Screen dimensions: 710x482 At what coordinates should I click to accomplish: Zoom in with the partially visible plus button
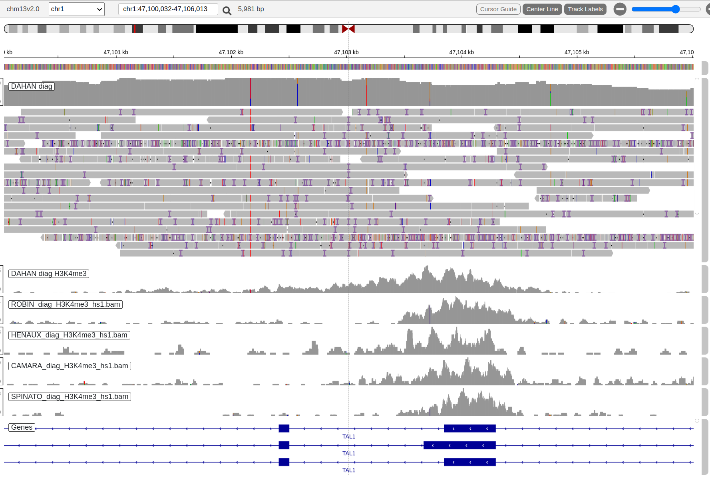[708, 9]
